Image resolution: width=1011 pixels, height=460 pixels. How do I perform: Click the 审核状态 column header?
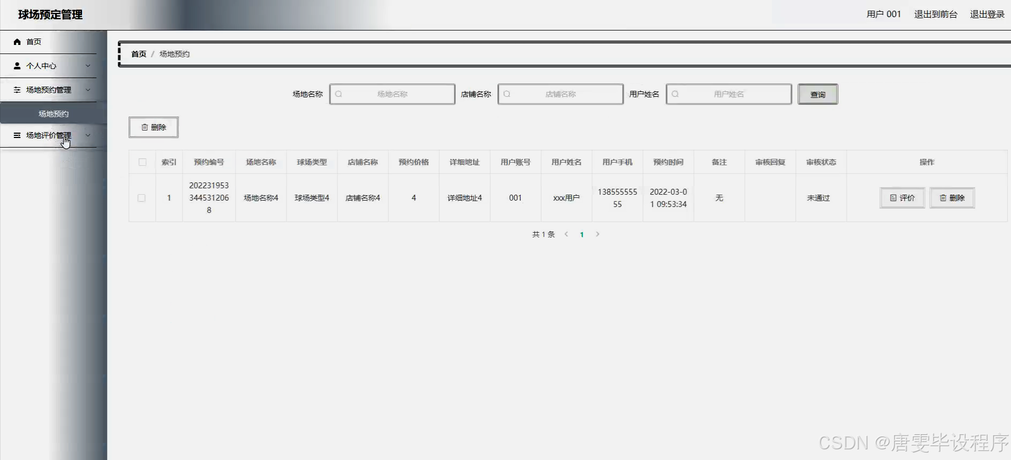821,162
